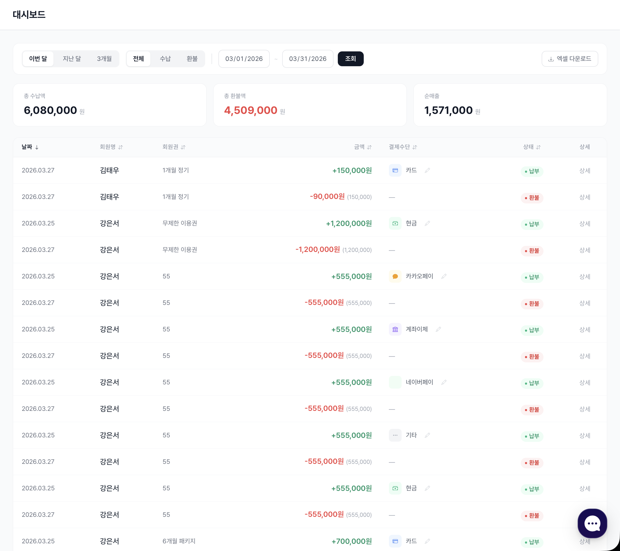Download Excel via 엑셀 다운로드
620x551 pixels.
coord(569,59)
